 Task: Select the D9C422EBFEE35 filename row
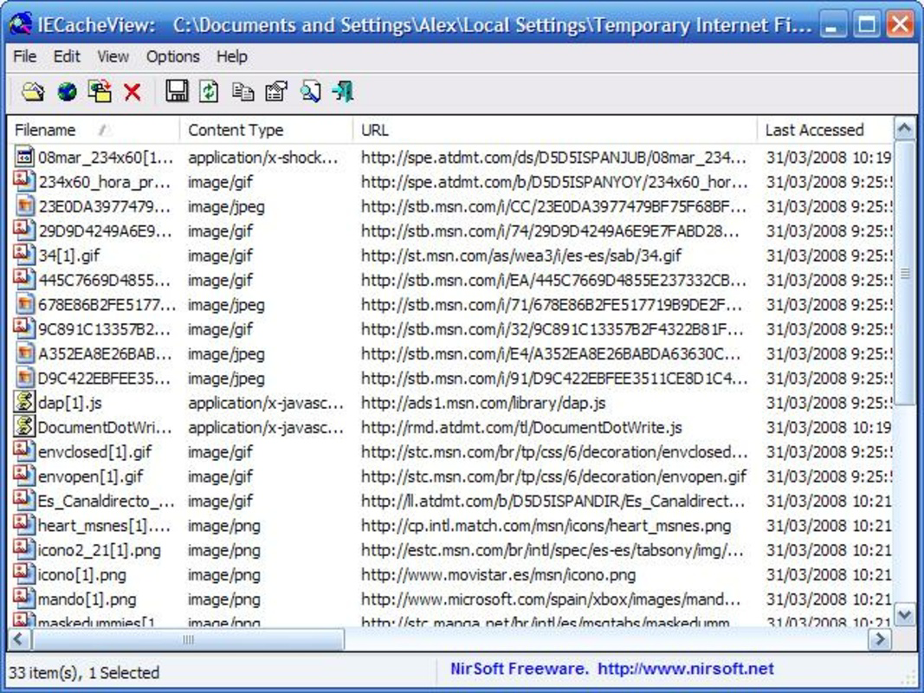(106, 379)
